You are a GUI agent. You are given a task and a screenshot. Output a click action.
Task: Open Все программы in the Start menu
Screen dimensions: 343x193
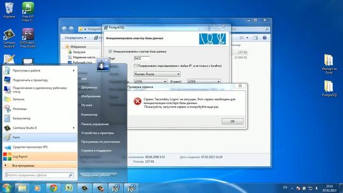(40, 166)
